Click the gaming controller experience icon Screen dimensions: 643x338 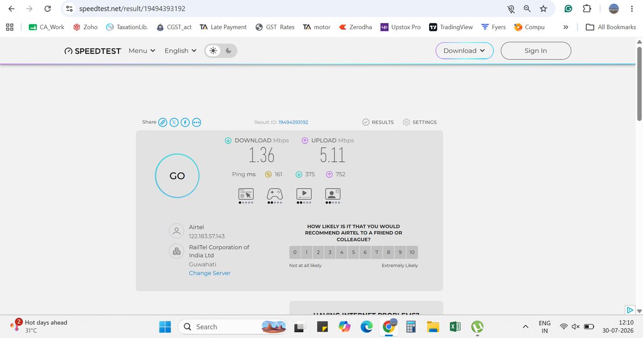[x=275, y=194]
